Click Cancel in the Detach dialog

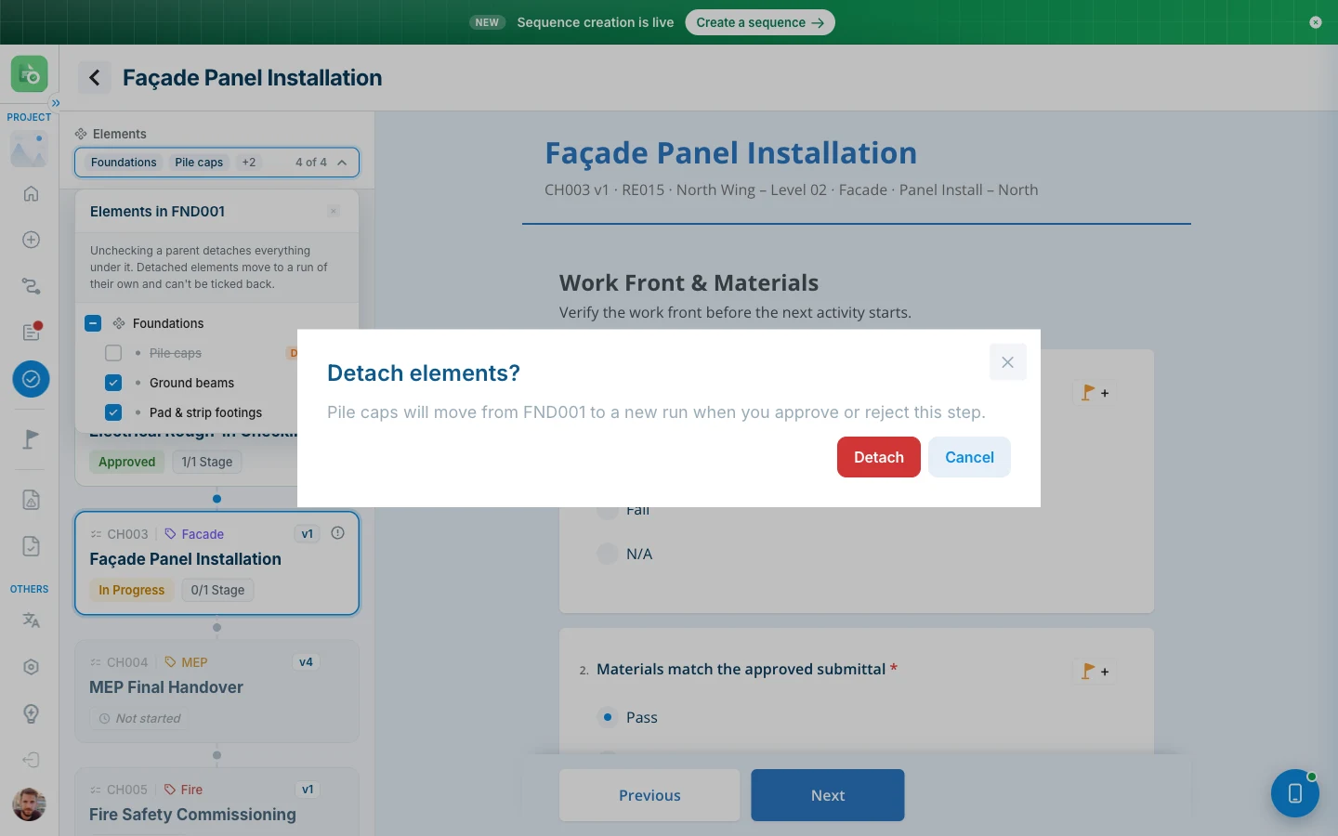tap(969, 457)
